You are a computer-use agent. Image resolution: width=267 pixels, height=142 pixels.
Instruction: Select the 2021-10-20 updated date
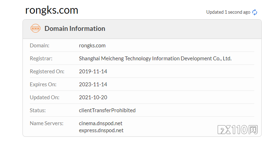[93, 97]
